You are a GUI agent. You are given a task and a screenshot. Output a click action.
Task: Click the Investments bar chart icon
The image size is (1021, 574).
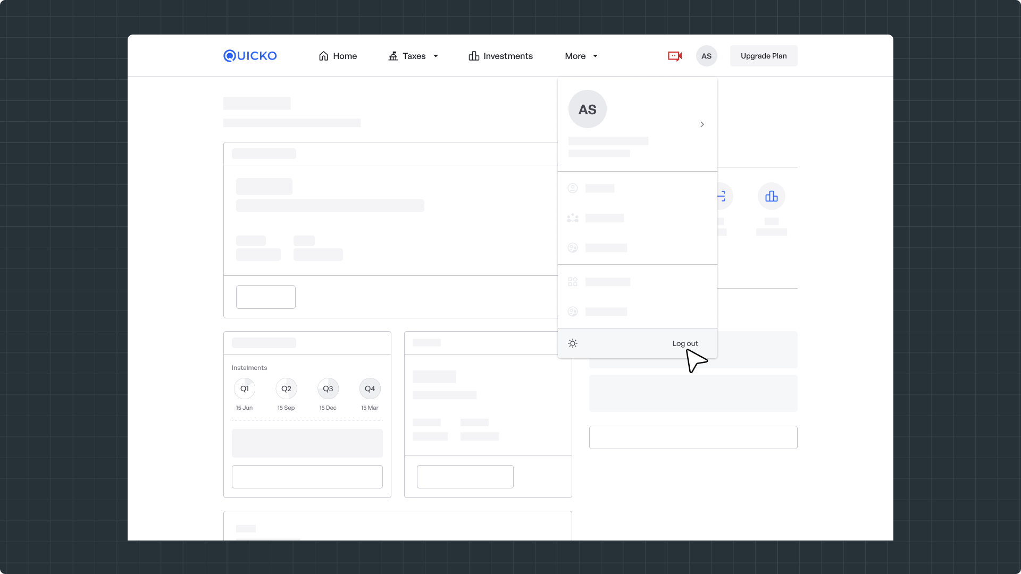click(474, 56)
